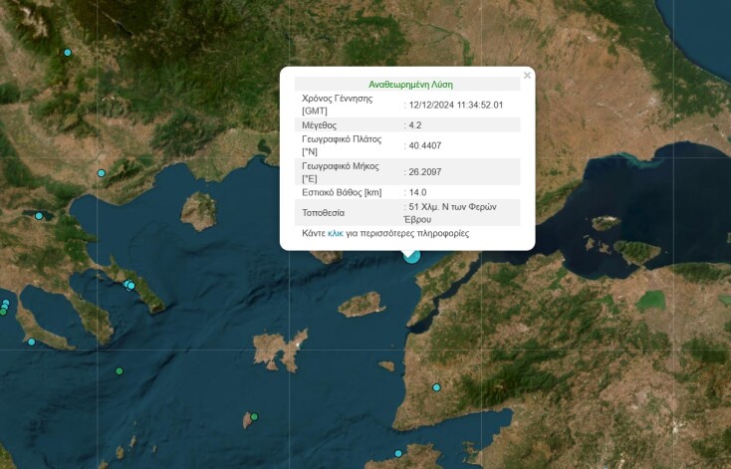731x469 pixels.
Task: Select the green marker in the open sea, lower-left
Action: [120, 371]
